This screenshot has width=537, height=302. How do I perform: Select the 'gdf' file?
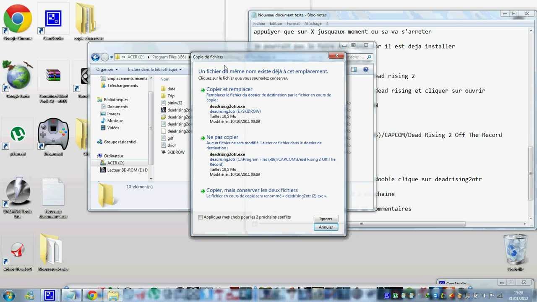tap(167, 138)
